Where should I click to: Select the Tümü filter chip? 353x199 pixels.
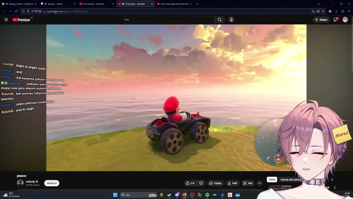coord(272,180)
